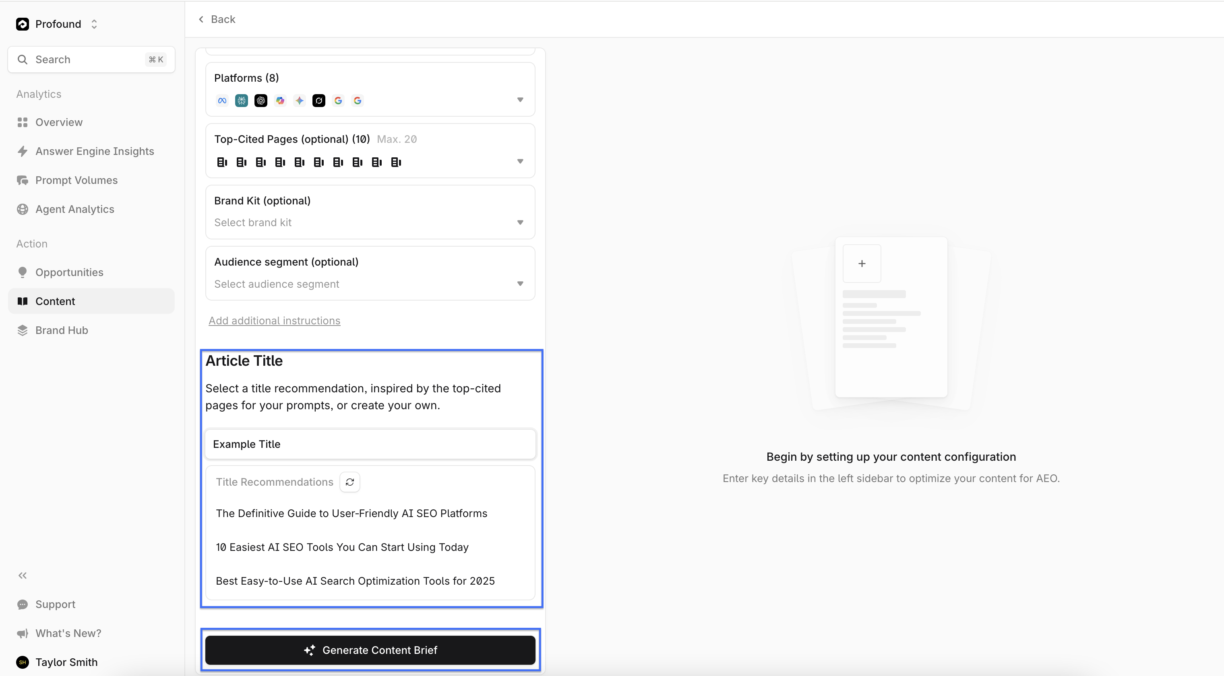Click the Taylor Smith avatar
Viewport: 1224px width, 676px height.
coord(22,662)
